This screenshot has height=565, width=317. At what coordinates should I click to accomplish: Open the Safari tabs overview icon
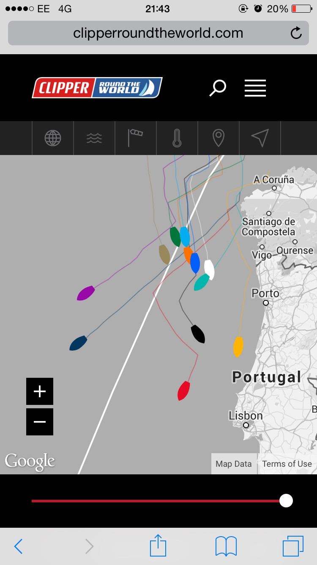pos(293,546)
